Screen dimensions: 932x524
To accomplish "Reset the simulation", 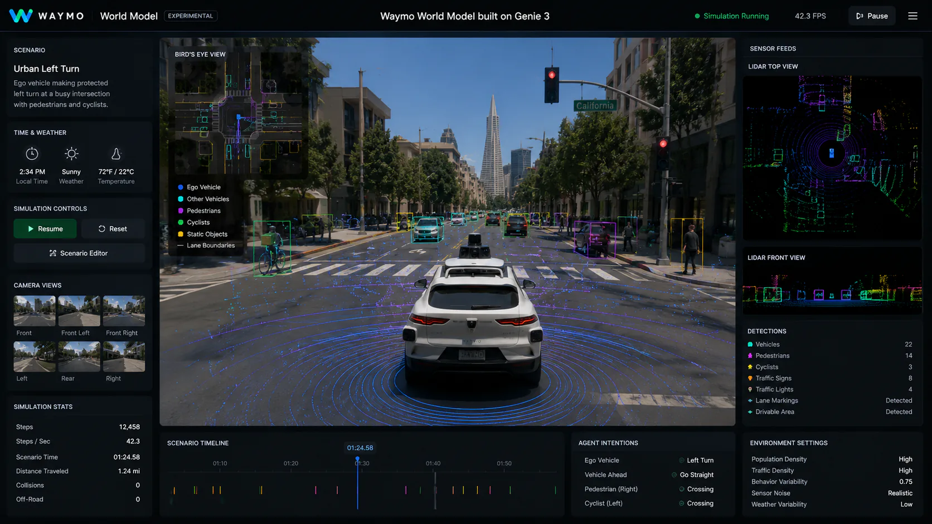I will tap(113, 229).
